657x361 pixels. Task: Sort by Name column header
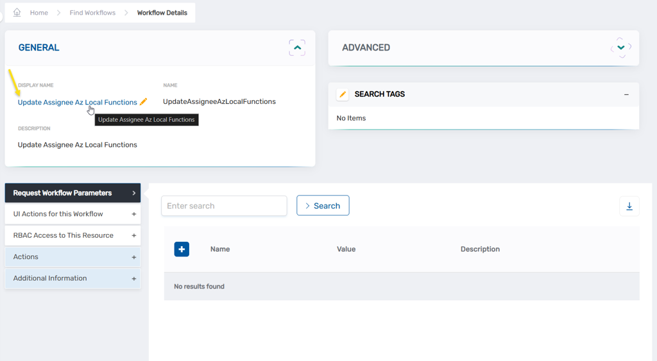[x=220, y=249]
